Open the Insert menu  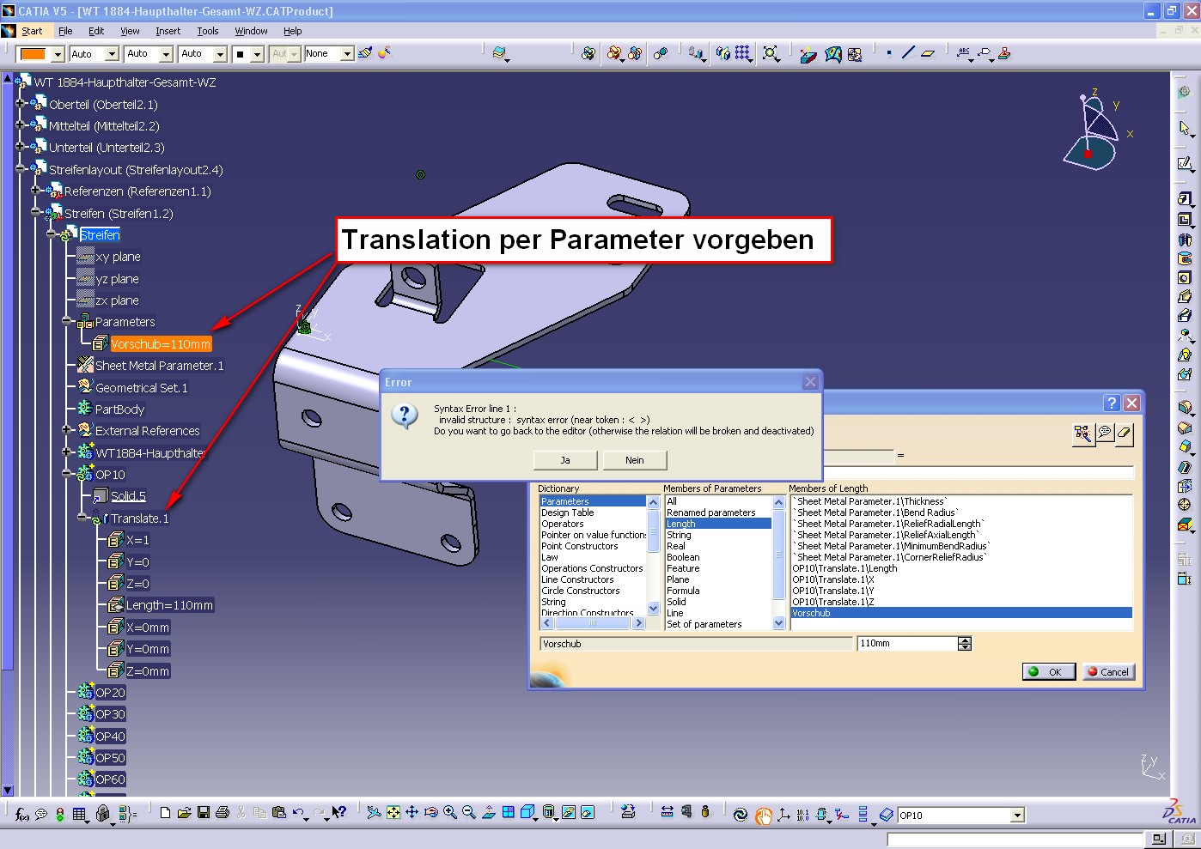168,31
